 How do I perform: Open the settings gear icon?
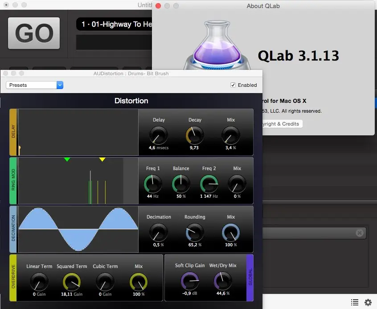click(x=368, y=302)
